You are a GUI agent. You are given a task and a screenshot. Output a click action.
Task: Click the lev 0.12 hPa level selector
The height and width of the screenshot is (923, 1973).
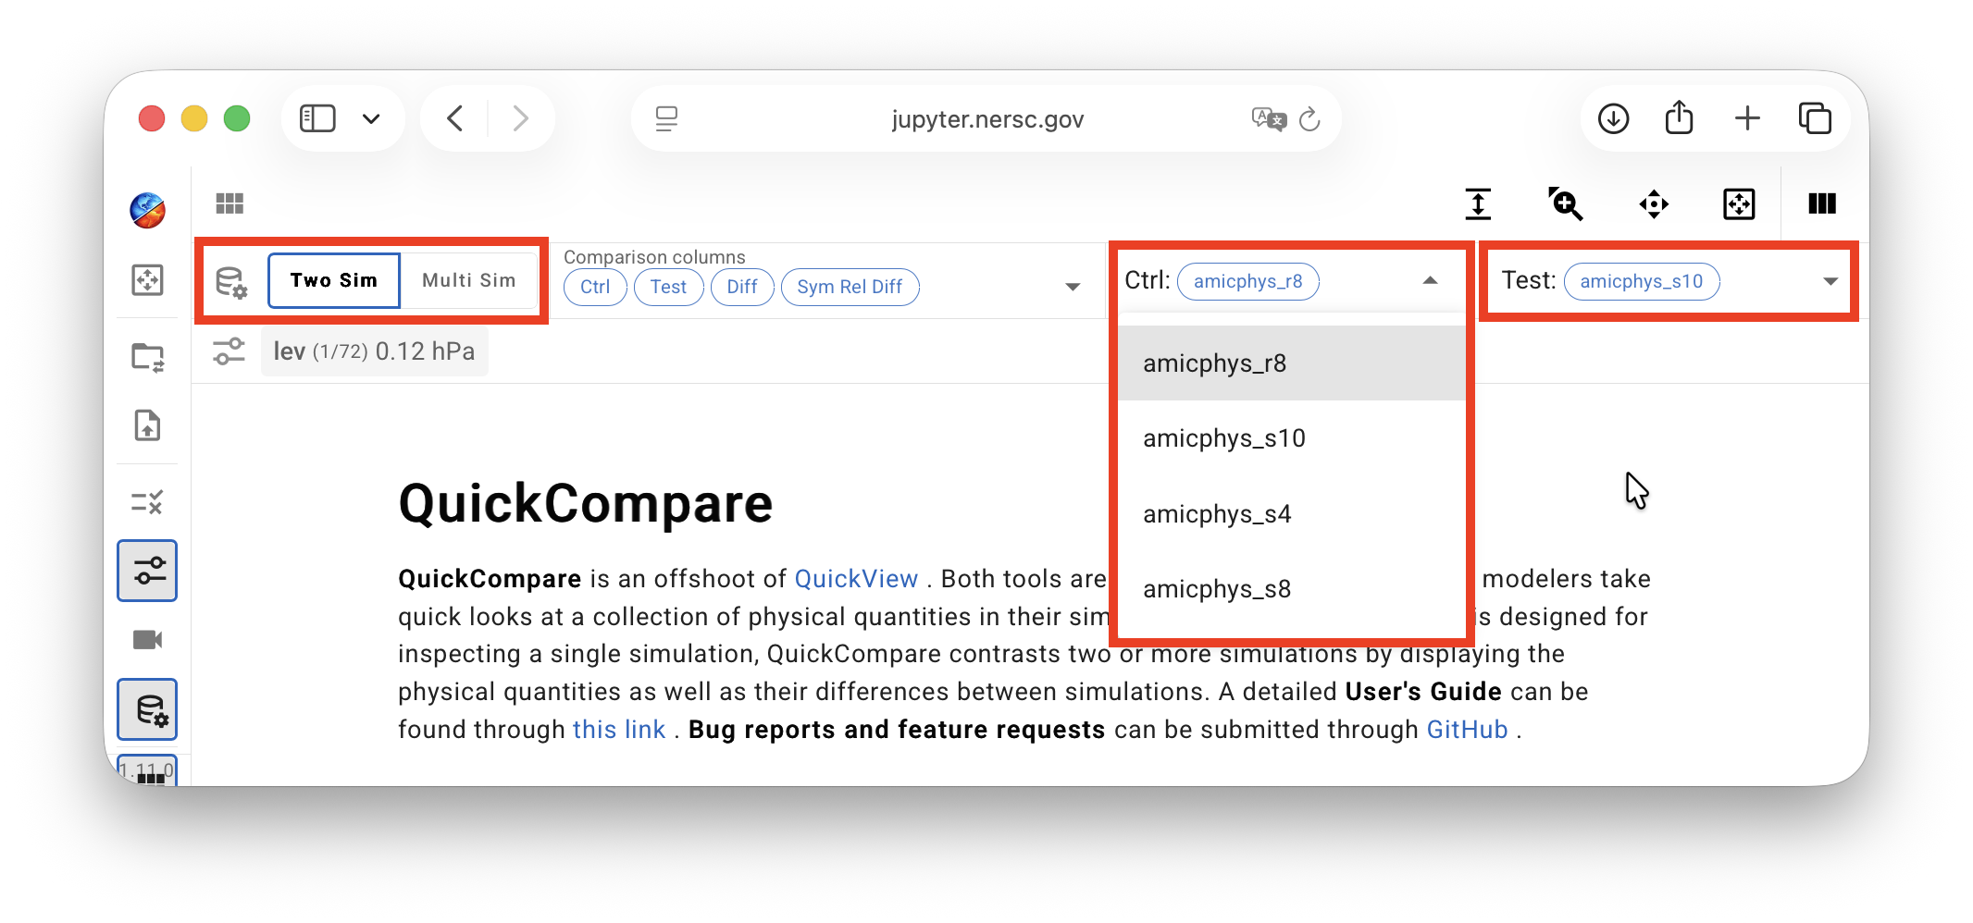tap(374, 351)
